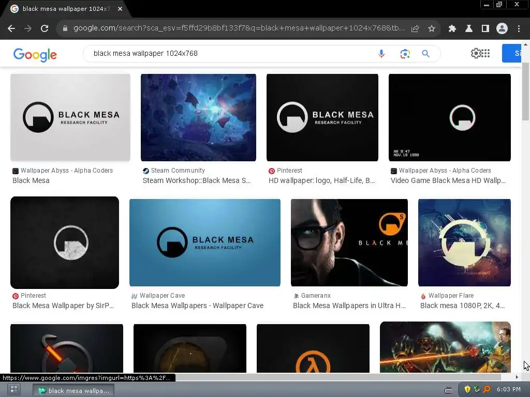Select the black mesa wallpa... taskbar window
Screen dimensions: 530x397
point(73,390)
